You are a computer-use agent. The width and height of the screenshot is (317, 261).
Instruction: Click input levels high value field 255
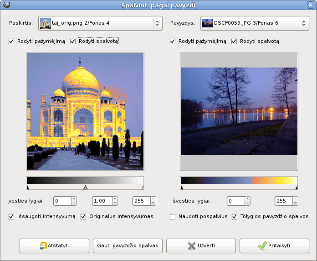point(142,201)
